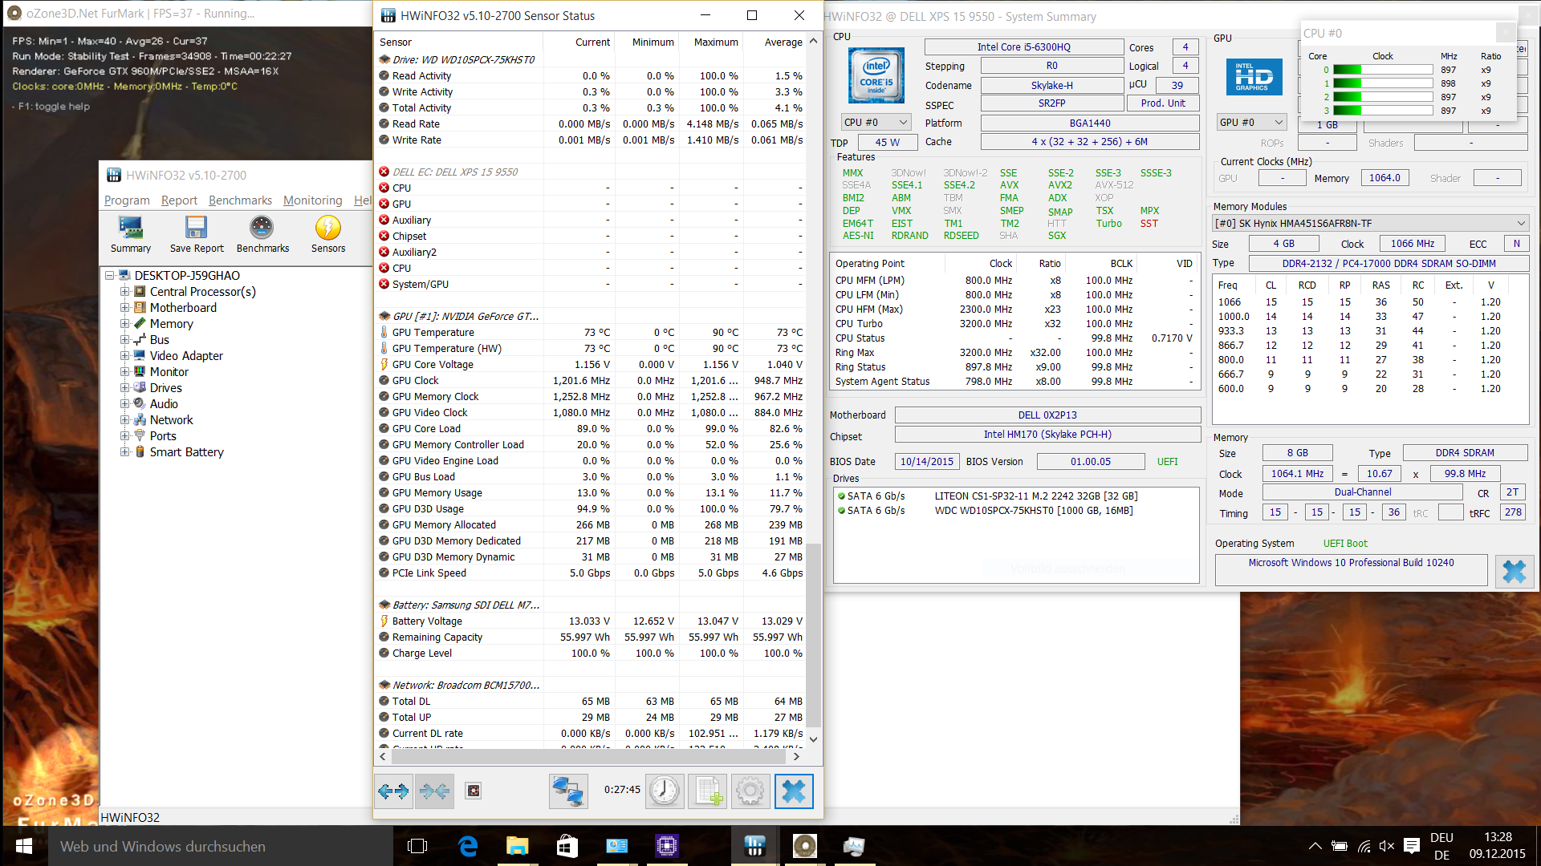
Task: Click the collapse columns arrows button
Action: pyautogui.click(x=434, y=791)
